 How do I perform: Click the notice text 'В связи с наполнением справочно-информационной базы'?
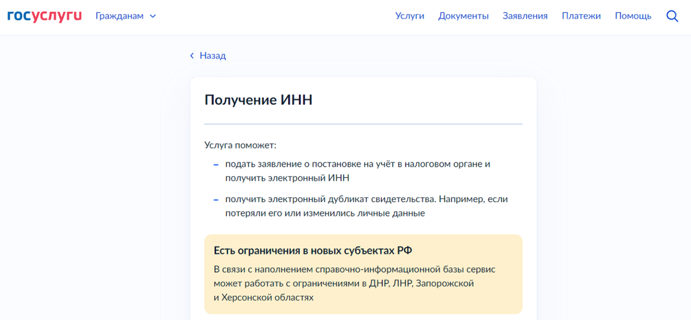(x=355, y=283)
